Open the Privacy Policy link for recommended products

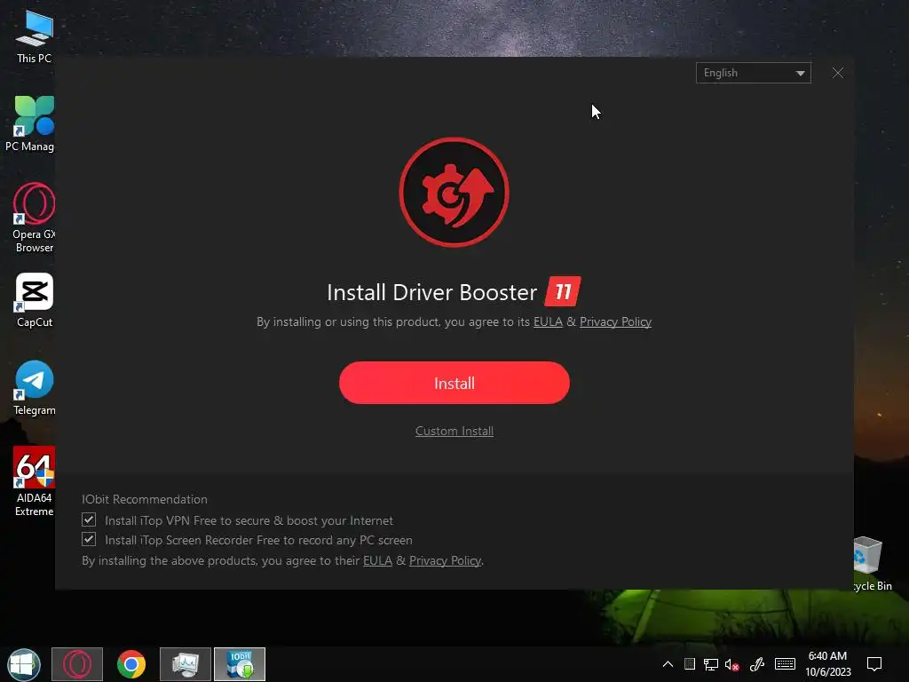[445, 561]
